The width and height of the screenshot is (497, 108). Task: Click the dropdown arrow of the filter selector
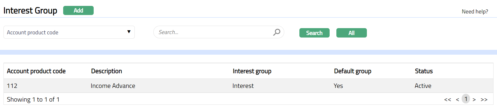click(129, 32)
